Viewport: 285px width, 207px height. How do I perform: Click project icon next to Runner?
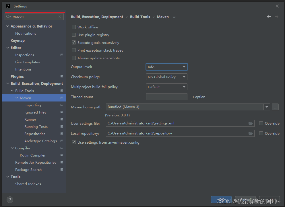(62, 120)
